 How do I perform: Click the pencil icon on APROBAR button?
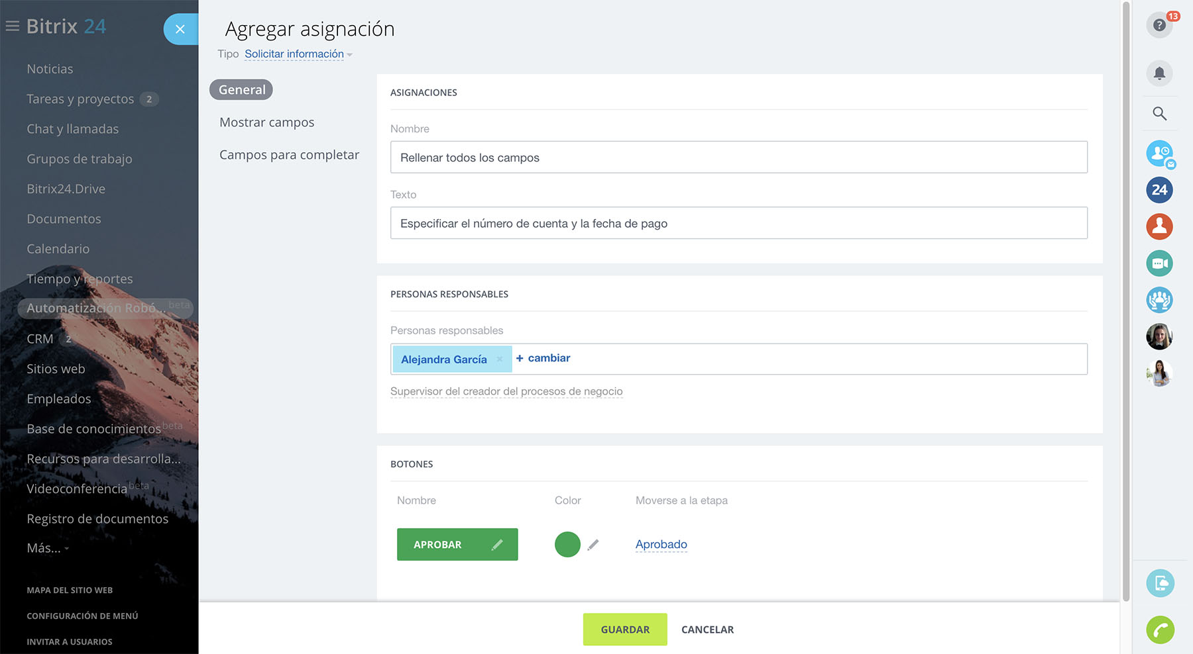tap(497, 545)
